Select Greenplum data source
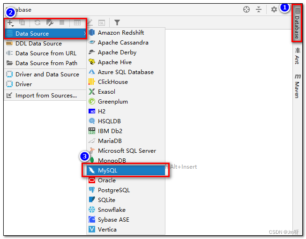 (x=126, y=101)
